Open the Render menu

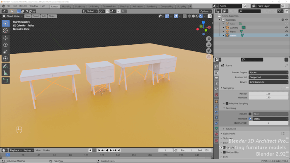click(x=23, y=6)
